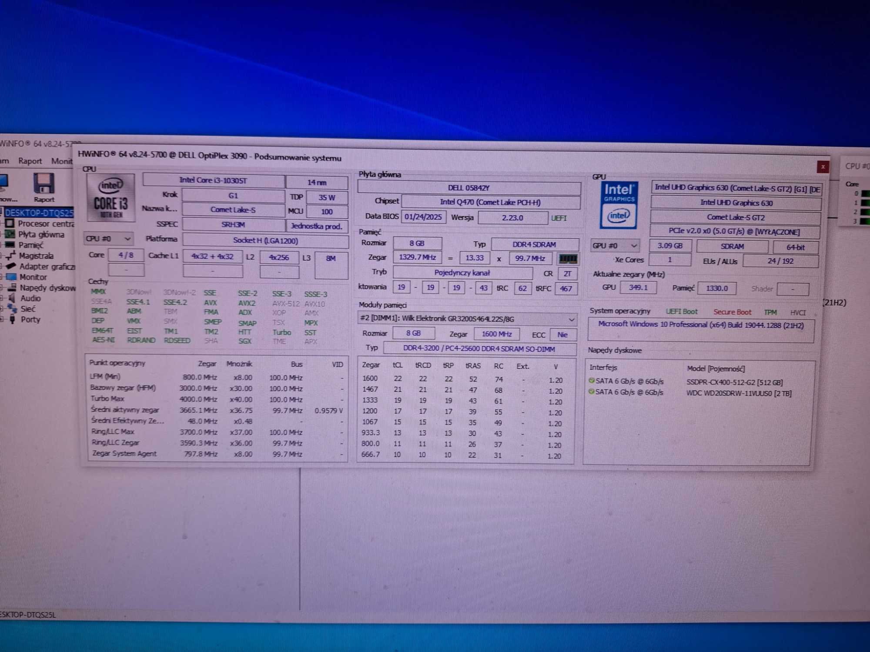Click the 1329.7 MHz memory clock value
The image size is (870, 652).
click(417, 257)
